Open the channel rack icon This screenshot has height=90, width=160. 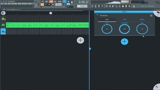pos(110,6)
